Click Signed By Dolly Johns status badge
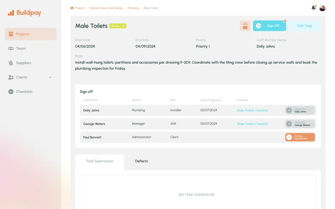The height and width of the screenshot is (209, 335). [x=300, y=110]
